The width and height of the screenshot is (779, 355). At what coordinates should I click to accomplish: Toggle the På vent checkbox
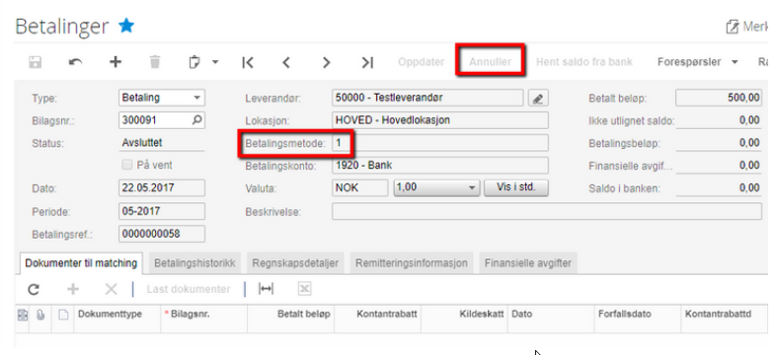[126, 166]
